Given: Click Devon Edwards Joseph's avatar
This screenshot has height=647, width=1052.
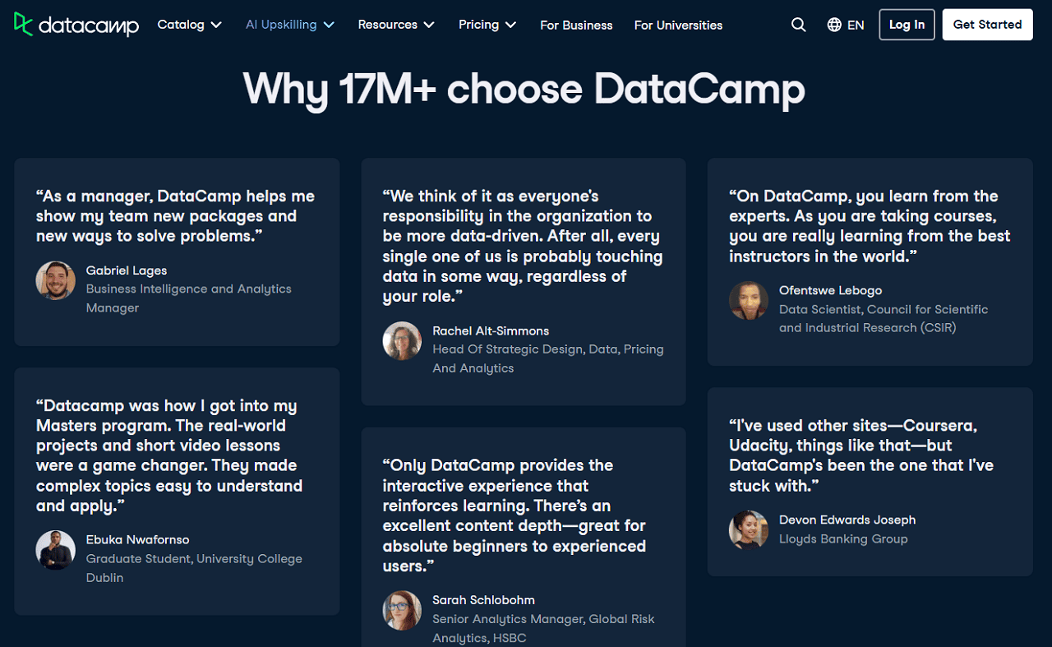Looking at the screenshot, I should tap(748, 529).
